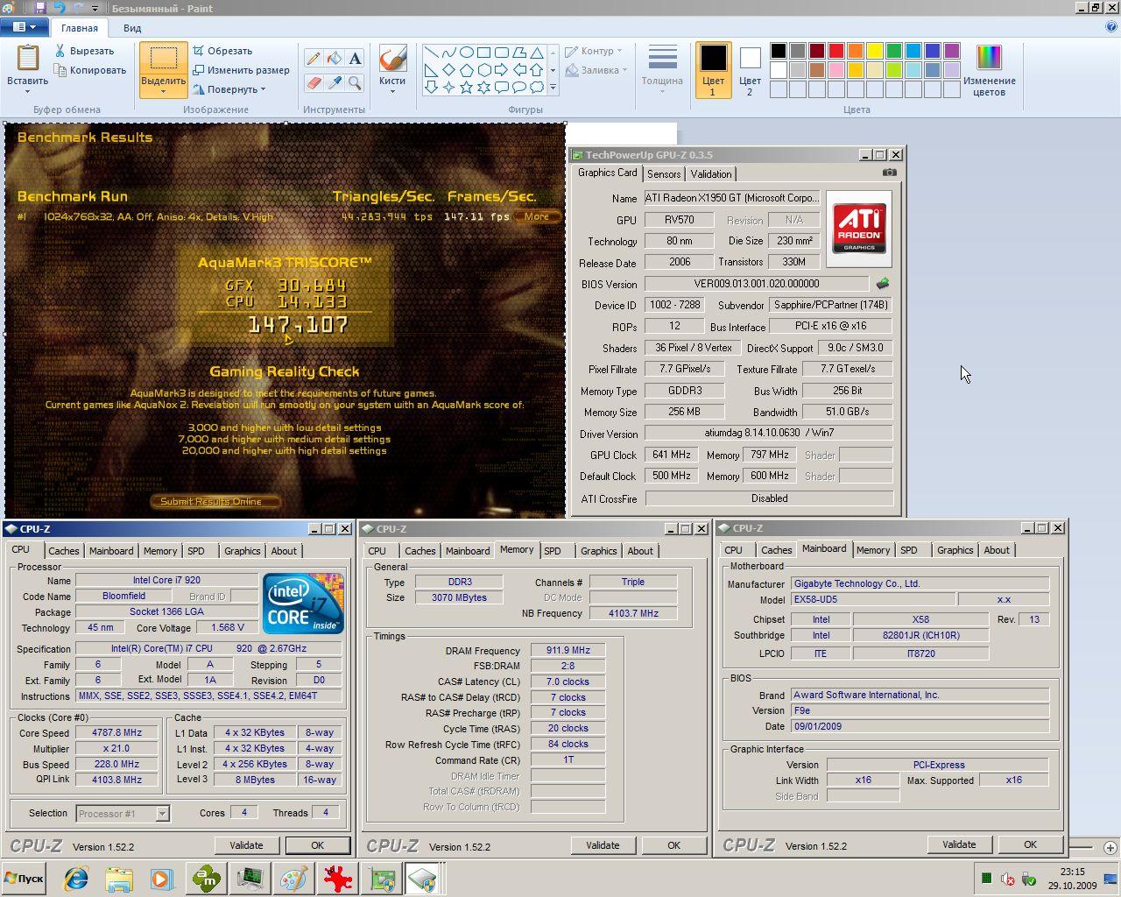The height and width of the screenshot is (897, 1121).
Task: Click the BIOS Version field in GPU-Z
Action: [x=757, y=284]
